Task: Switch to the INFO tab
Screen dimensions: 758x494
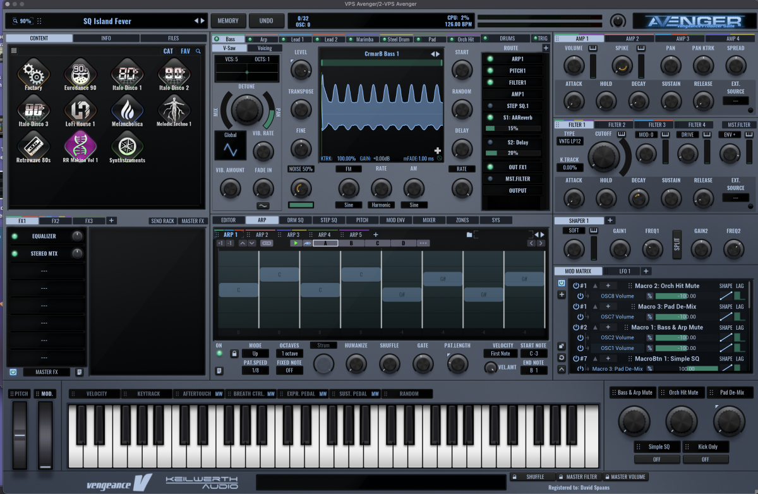Action: [x=106, y=39]
